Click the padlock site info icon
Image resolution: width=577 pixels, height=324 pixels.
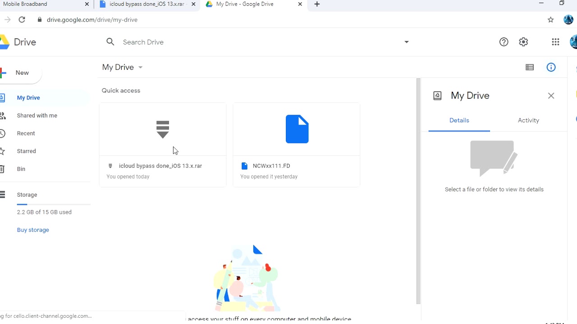coord(40,20)
